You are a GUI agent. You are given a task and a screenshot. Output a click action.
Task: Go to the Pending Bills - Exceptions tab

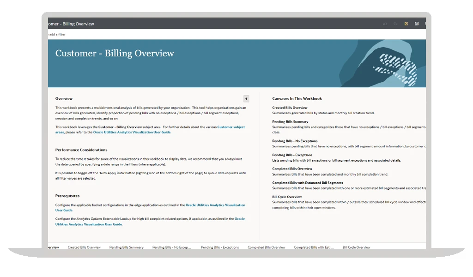(x=219, y=247)
